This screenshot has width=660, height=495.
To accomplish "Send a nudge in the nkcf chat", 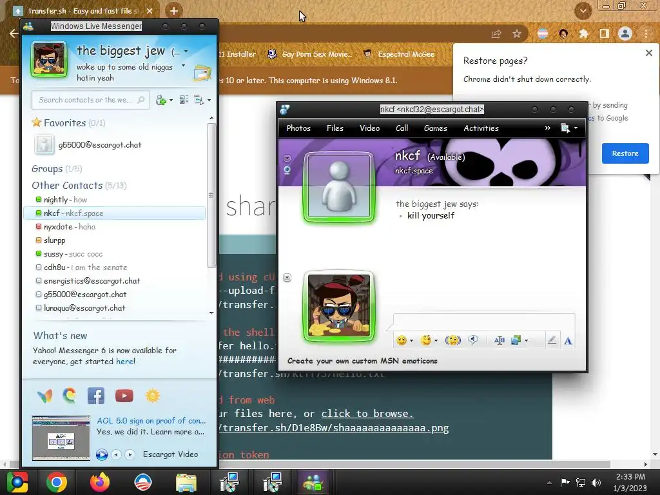I will coord(453,340).
